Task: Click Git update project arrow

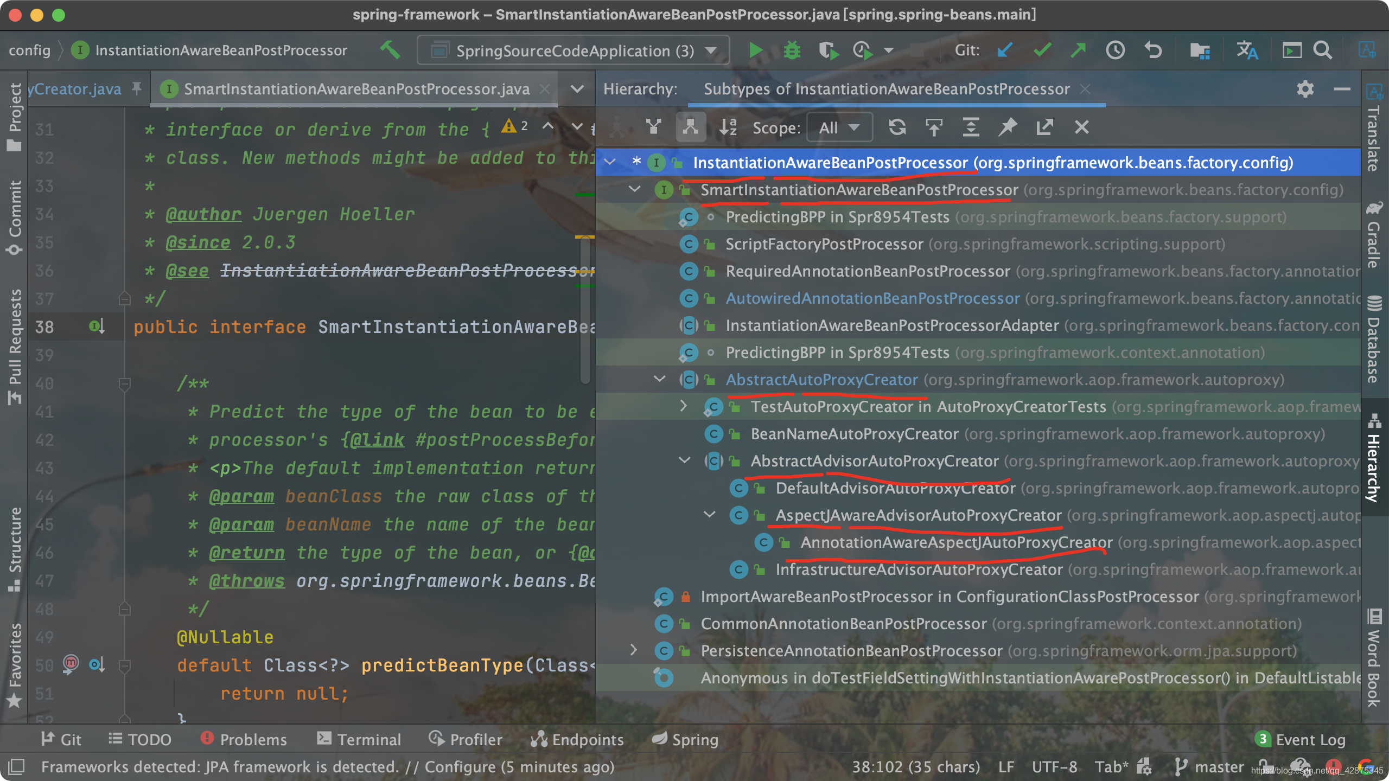Action: [x=1004, y=50]
